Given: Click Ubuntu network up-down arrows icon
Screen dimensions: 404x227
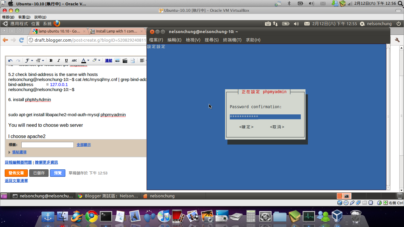Looking at the screenshot, I should (x=275, y=24).
